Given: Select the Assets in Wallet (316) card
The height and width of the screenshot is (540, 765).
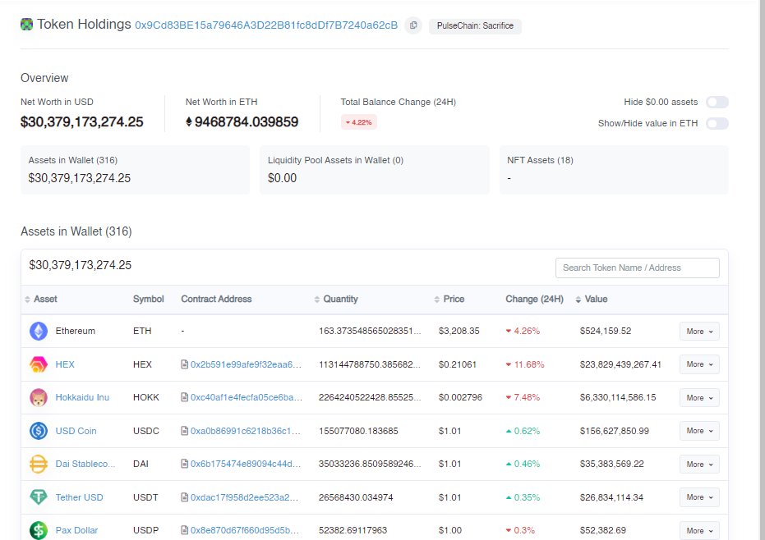Looking at the screenshot, I should (135, 170).
